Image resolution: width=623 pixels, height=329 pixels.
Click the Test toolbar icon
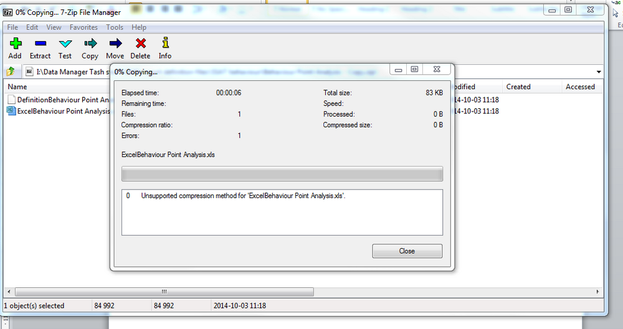65,44
